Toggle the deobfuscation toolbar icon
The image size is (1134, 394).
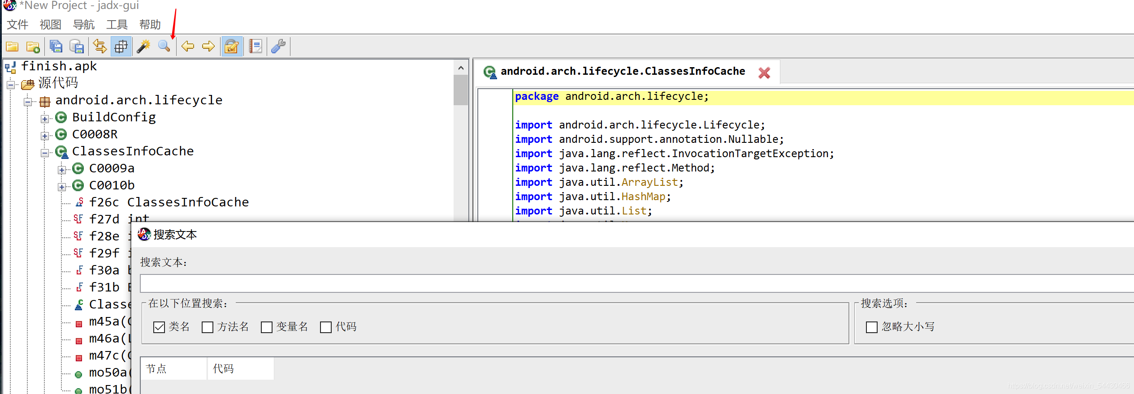pos(232,46)
